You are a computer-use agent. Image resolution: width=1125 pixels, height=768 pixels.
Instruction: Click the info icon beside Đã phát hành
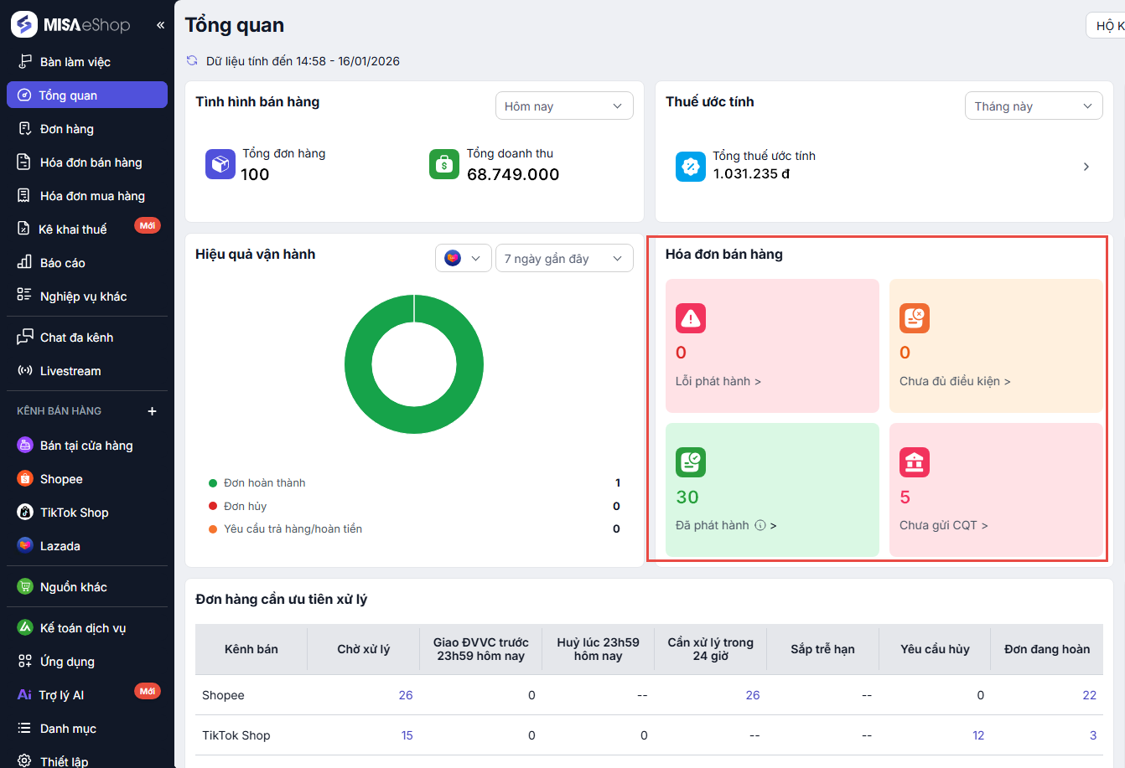click(760, 526)
